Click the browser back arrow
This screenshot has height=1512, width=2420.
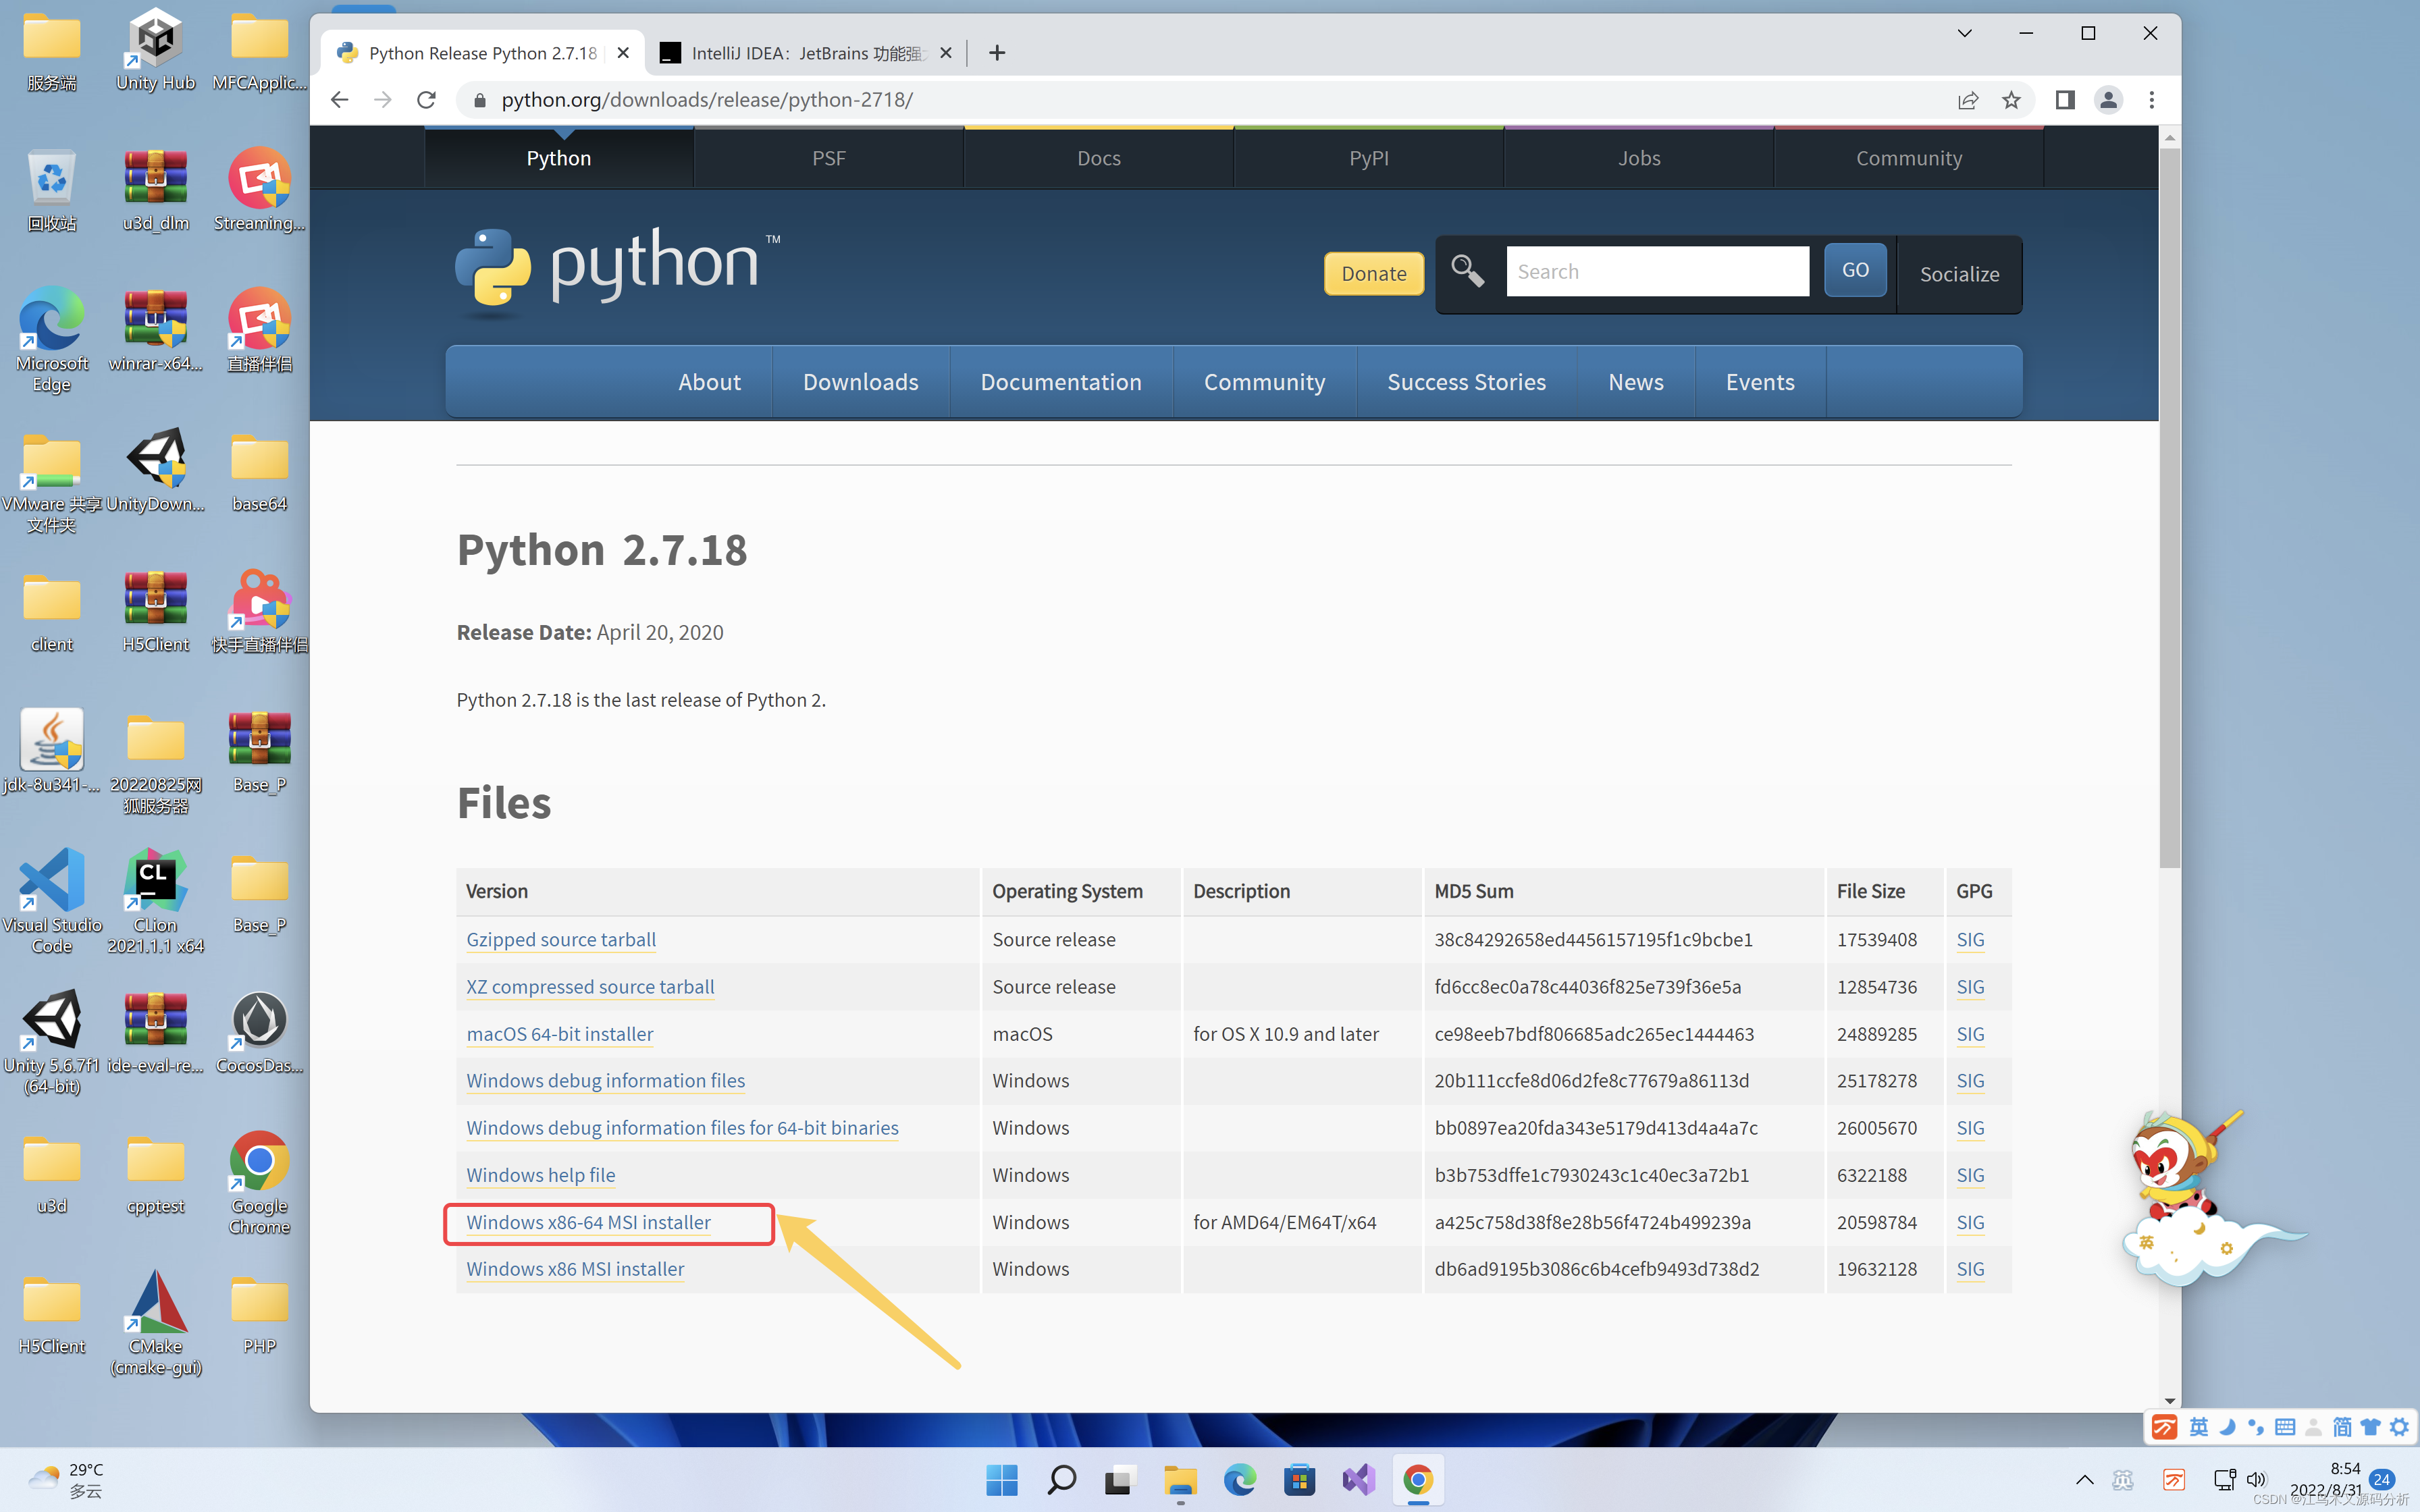pyautogui.click(x=340, y=100)
